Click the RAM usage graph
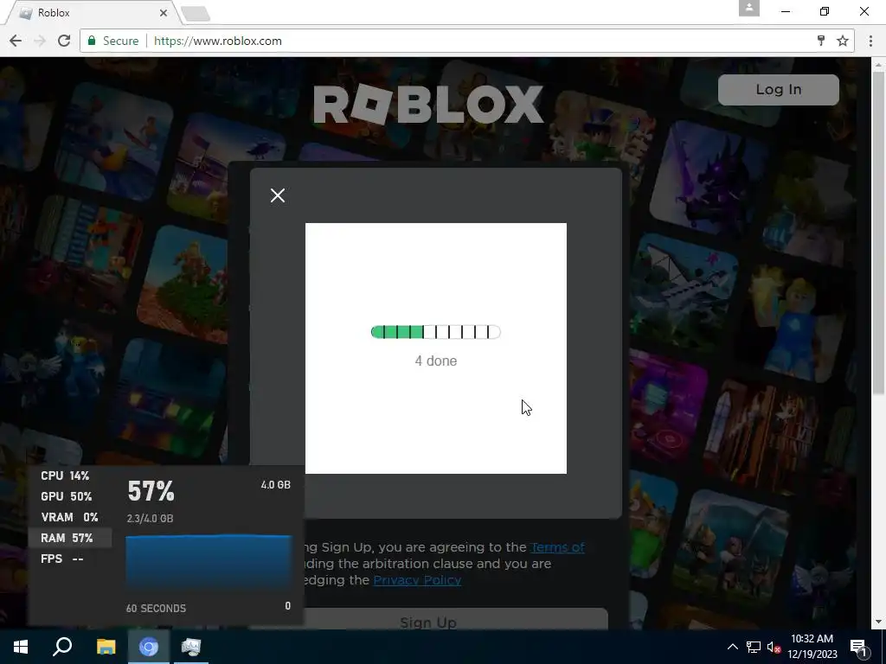The width and height of the screenshot is (886, 664). 209,564
